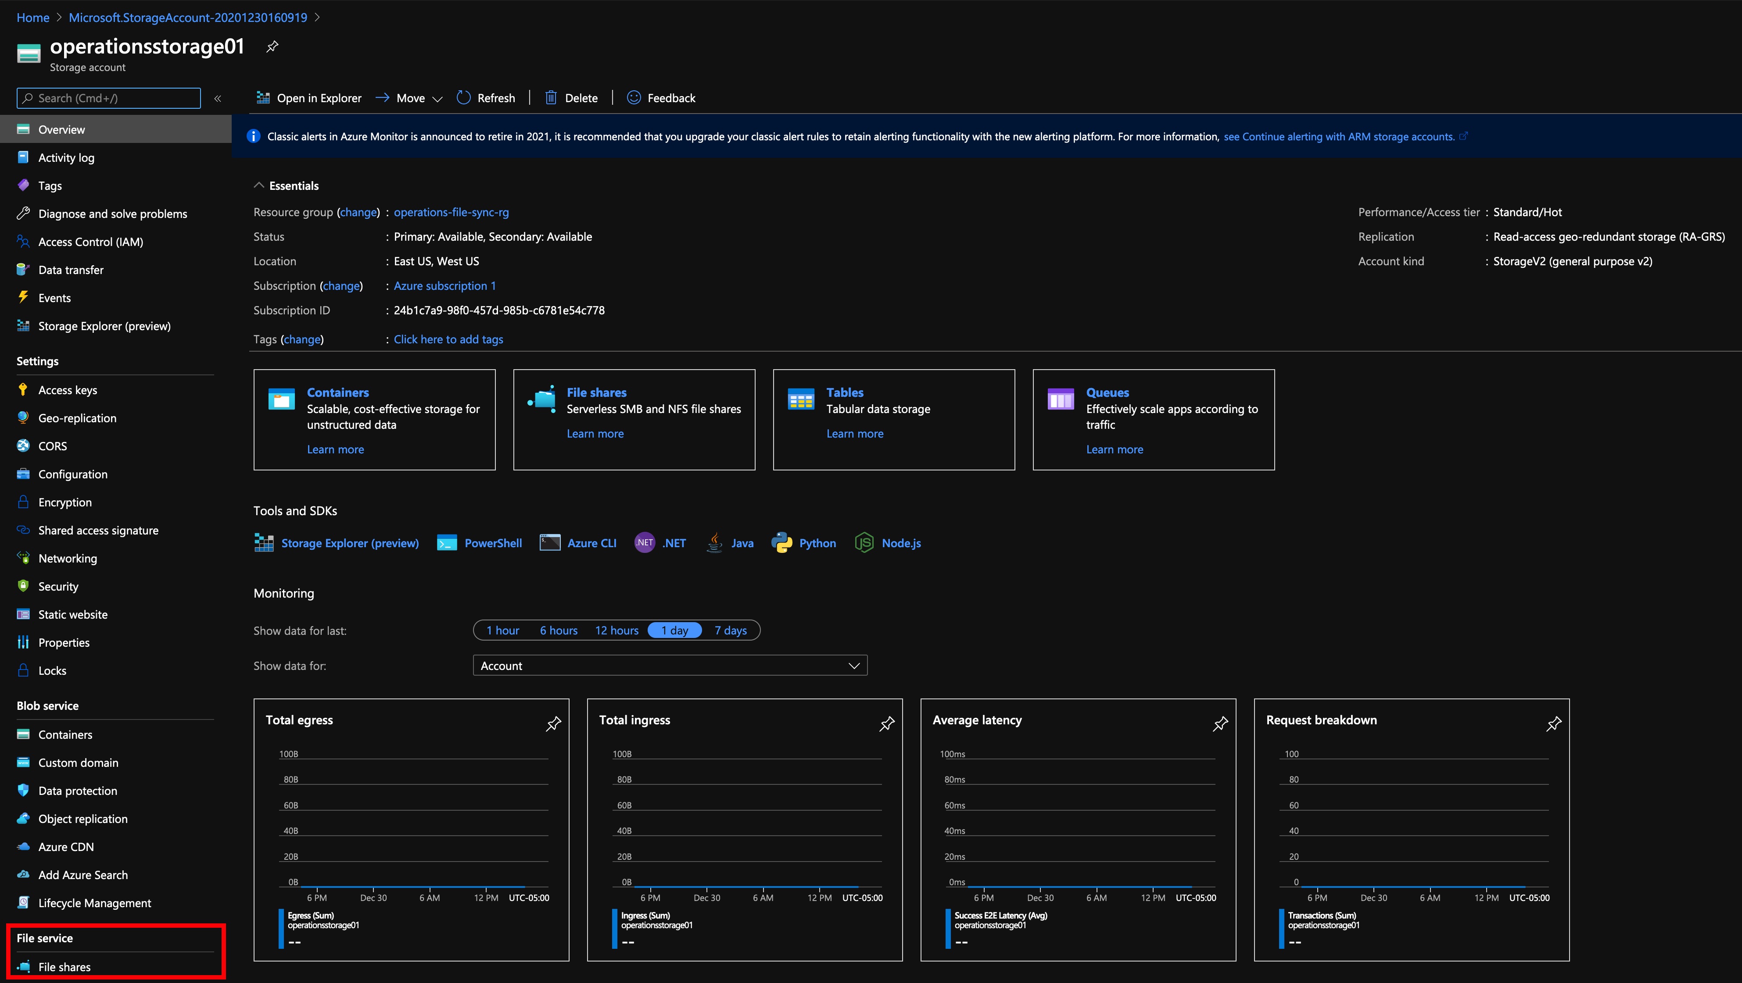Image resolution: width=1742 pixels, height=983 pixels.
Task: Open the operations-file-sync-rg resource group link
Action: pos(451,212)
